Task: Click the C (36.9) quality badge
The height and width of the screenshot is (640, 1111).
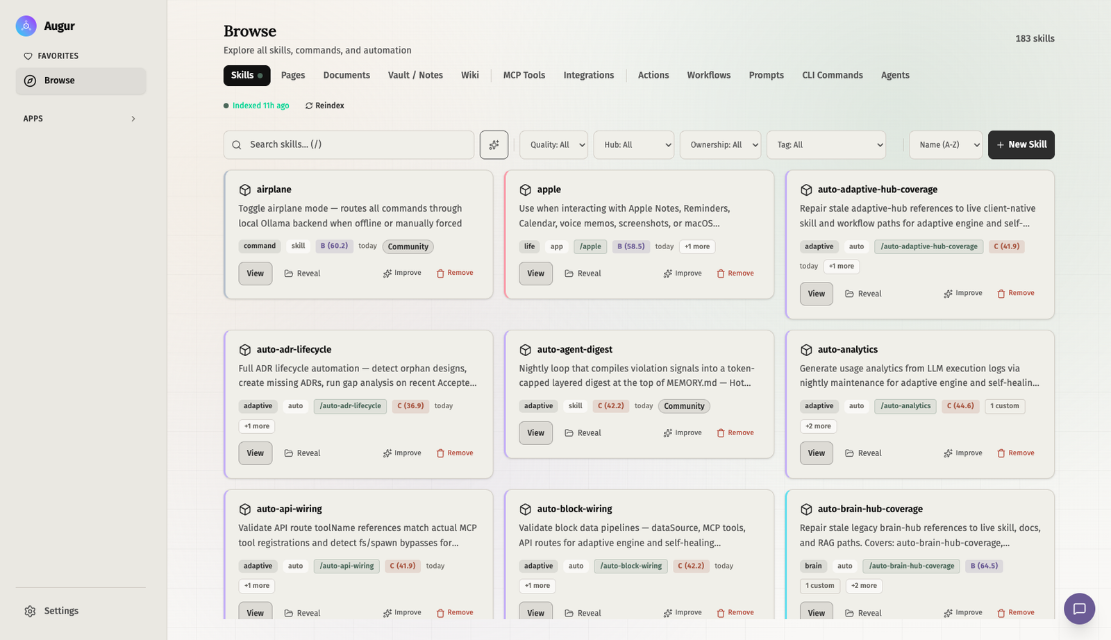Action: 410,406
